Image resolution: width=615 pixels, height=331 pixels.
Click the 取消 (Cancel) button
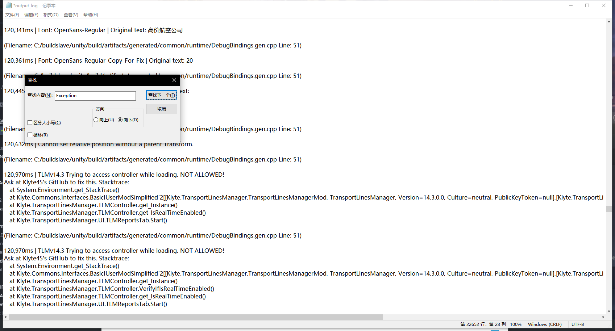(x=161, y=109)
